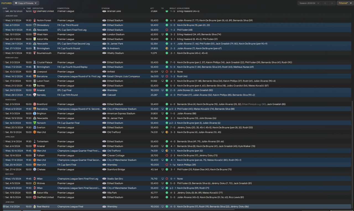Click the Real Madrid club badge
Image resolution: width=354 pixels, height=211 pixels.
35,207
